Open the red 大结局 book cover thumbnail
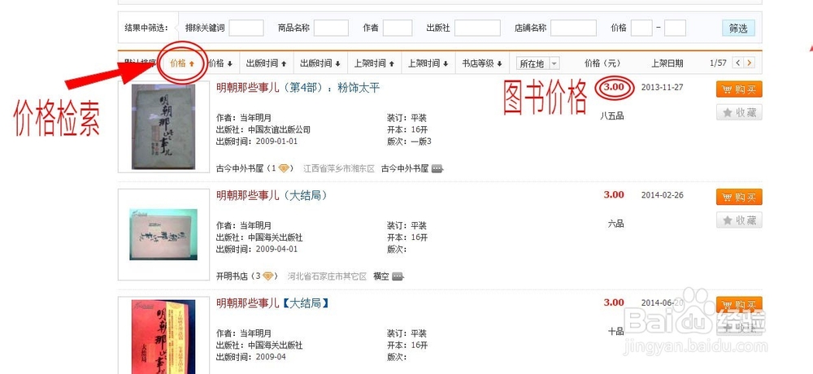 (164, 336)
